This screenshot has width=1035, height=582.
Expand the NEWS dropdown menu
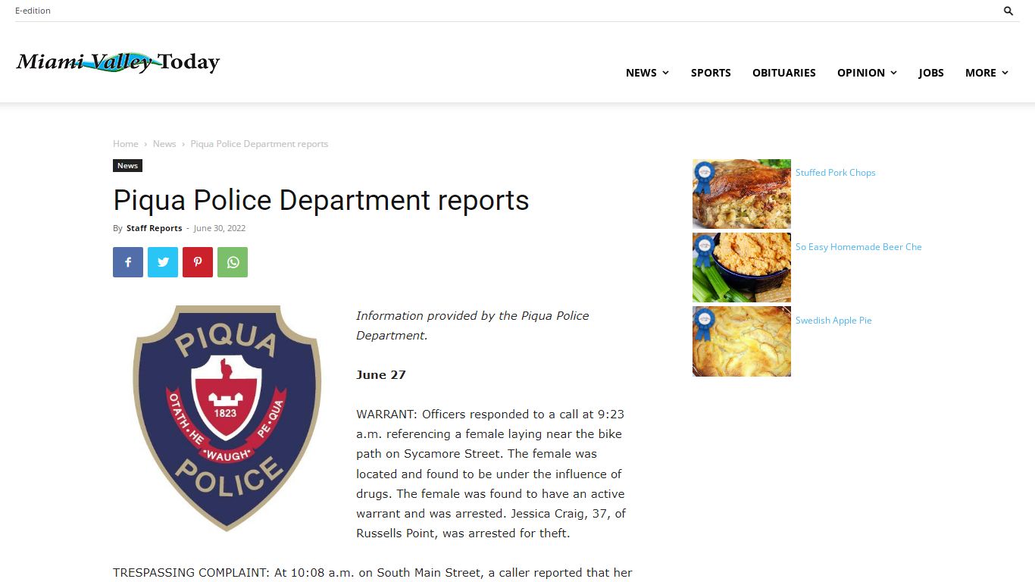[647, 73]
